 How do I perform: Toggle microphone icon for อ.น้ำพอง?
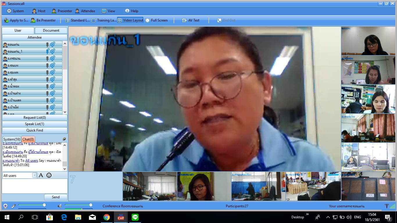click(x=47, y=86)
